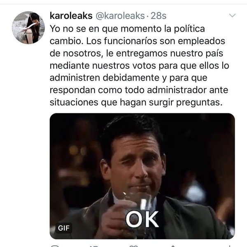Tap the reply speech bubble icon
Screen dimensions: 247x247
tap(55, 246)
